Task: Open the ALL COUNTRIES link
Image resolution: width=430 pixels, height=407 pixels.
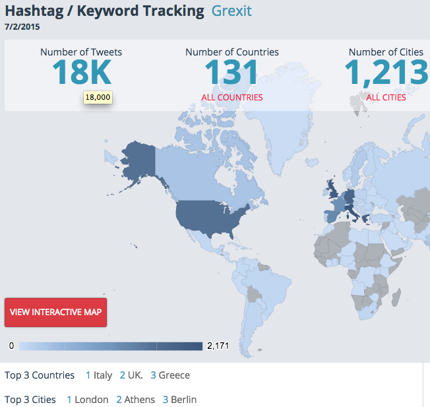Action: (x=231, y=97)
